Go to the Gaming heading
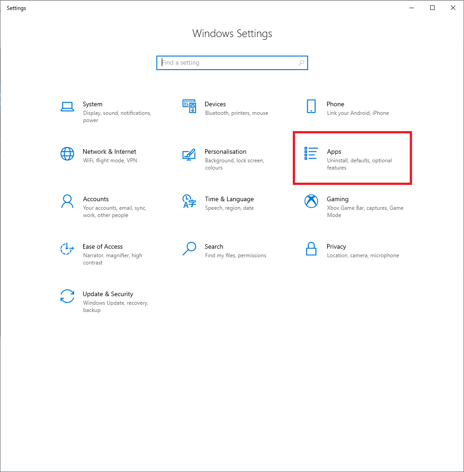The height and width of the screenshot is (472, 464). [x=337, y=199]
